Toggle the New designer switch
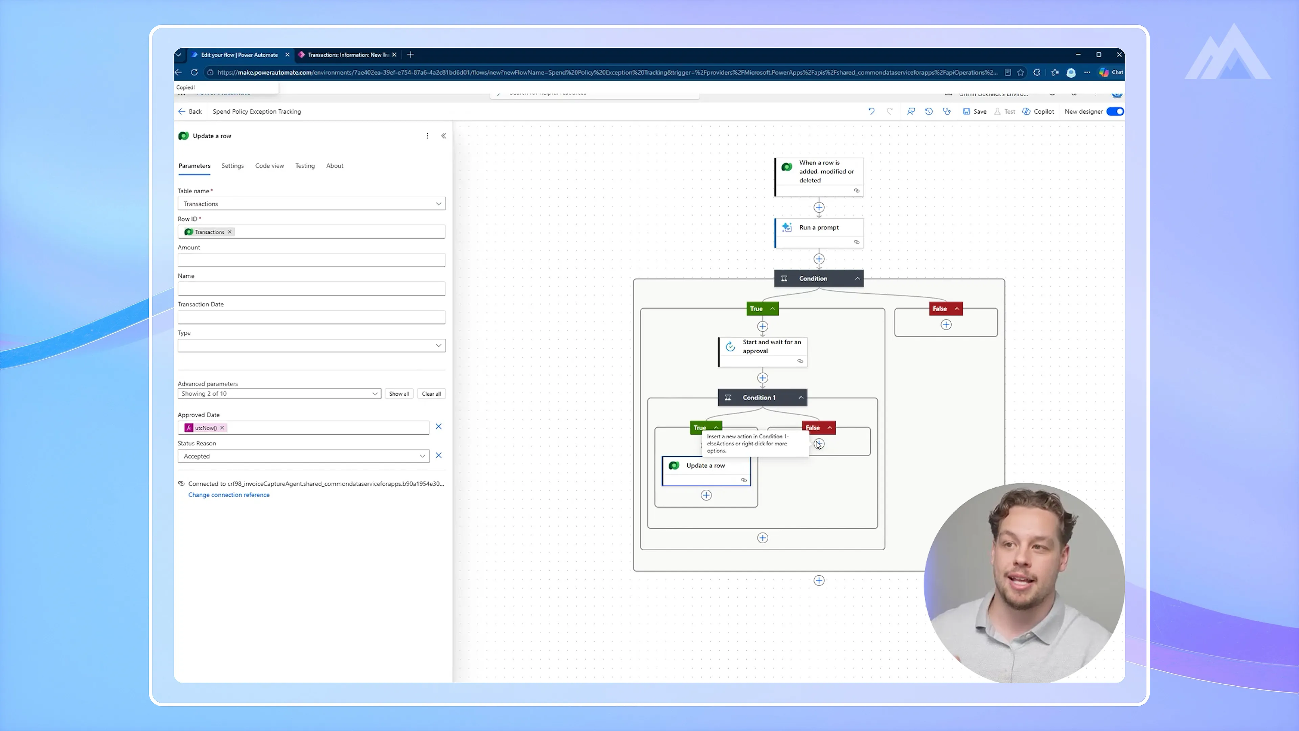Viewport: 1299px width, 731px height. click(1115, 111)
